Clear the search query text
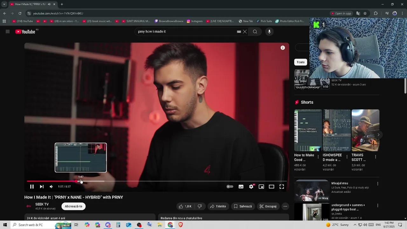This screenshot has width=407, height=229. [245, 31]
